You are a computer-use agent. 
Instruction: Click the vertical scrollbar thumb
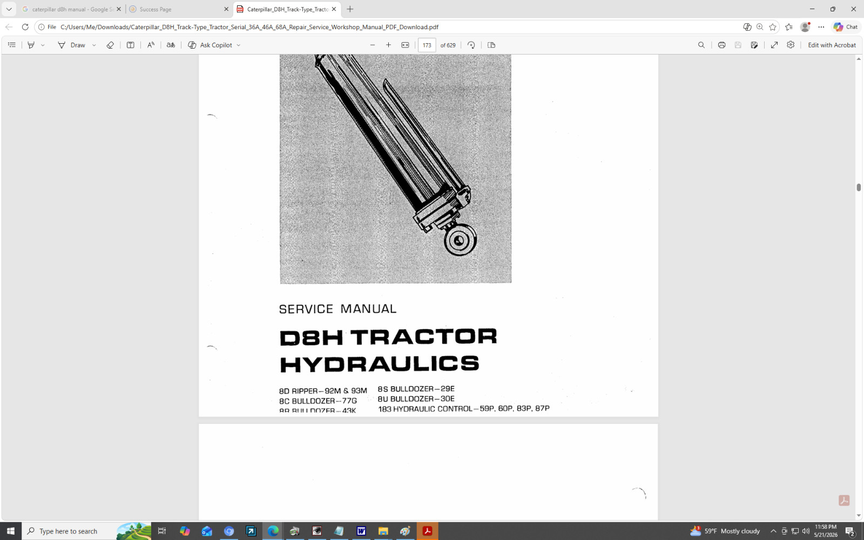[x=859, y=187]
